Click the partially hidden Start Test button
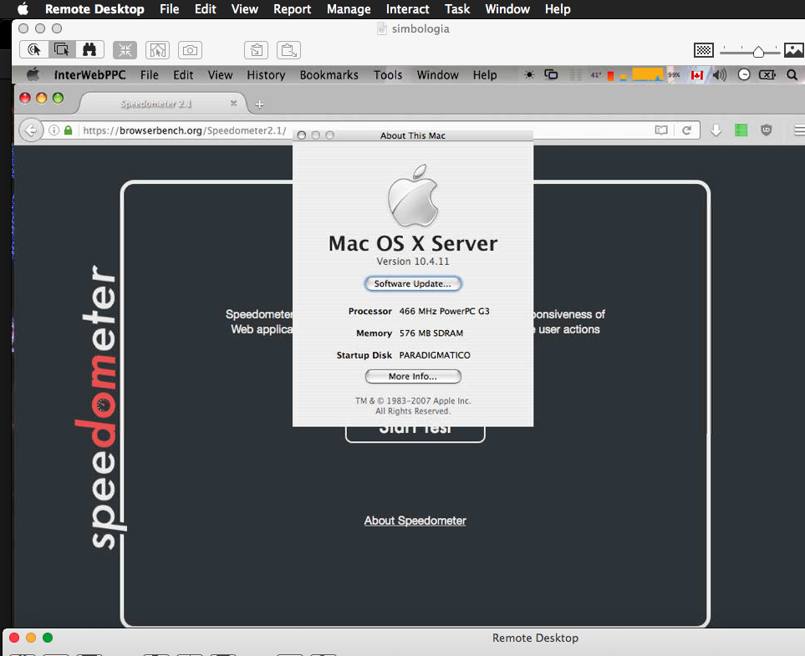The width and height of the screenshot is (805, 656). [x=415, y=435]
